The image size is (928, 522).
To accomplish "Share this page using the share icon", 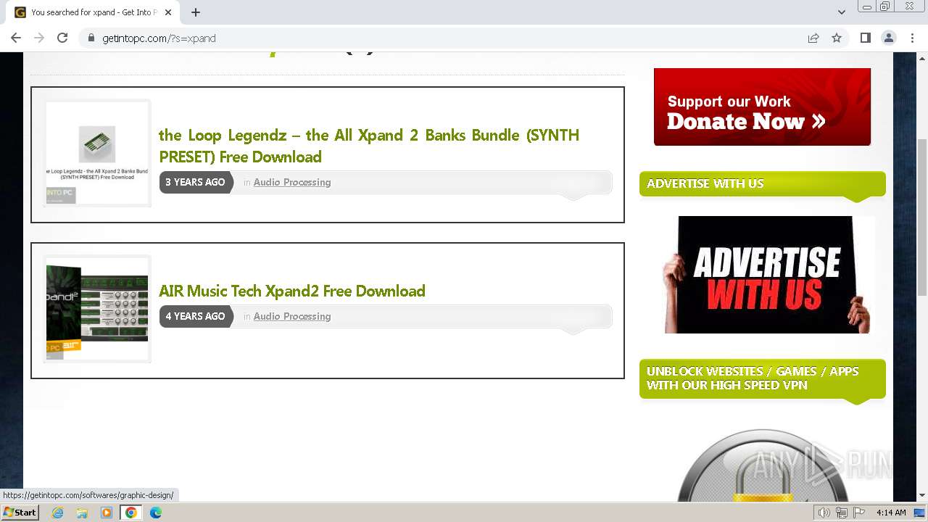I will [x=813, y=38].
